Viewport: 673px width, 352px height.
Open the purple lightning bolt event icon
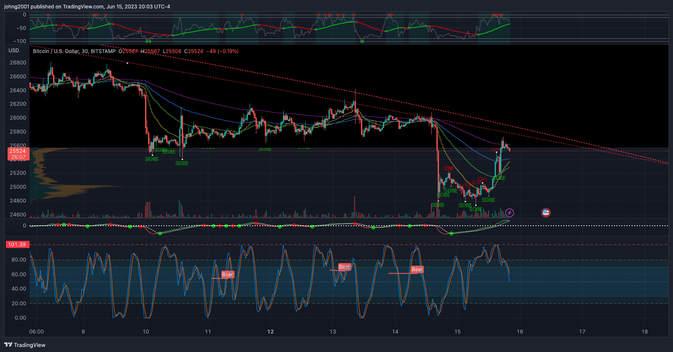point(509,213)
